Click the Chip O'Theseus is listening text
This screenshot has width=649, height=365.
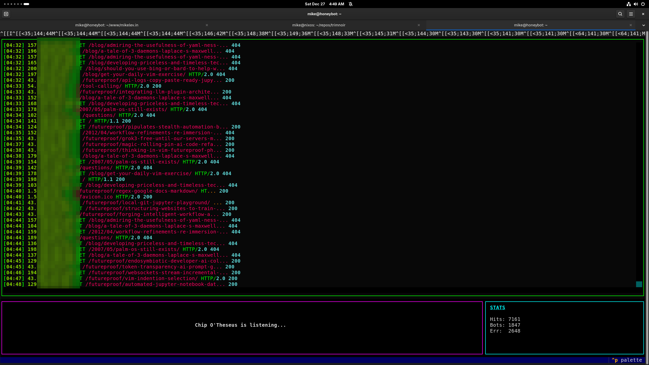(x=240, y=325)
